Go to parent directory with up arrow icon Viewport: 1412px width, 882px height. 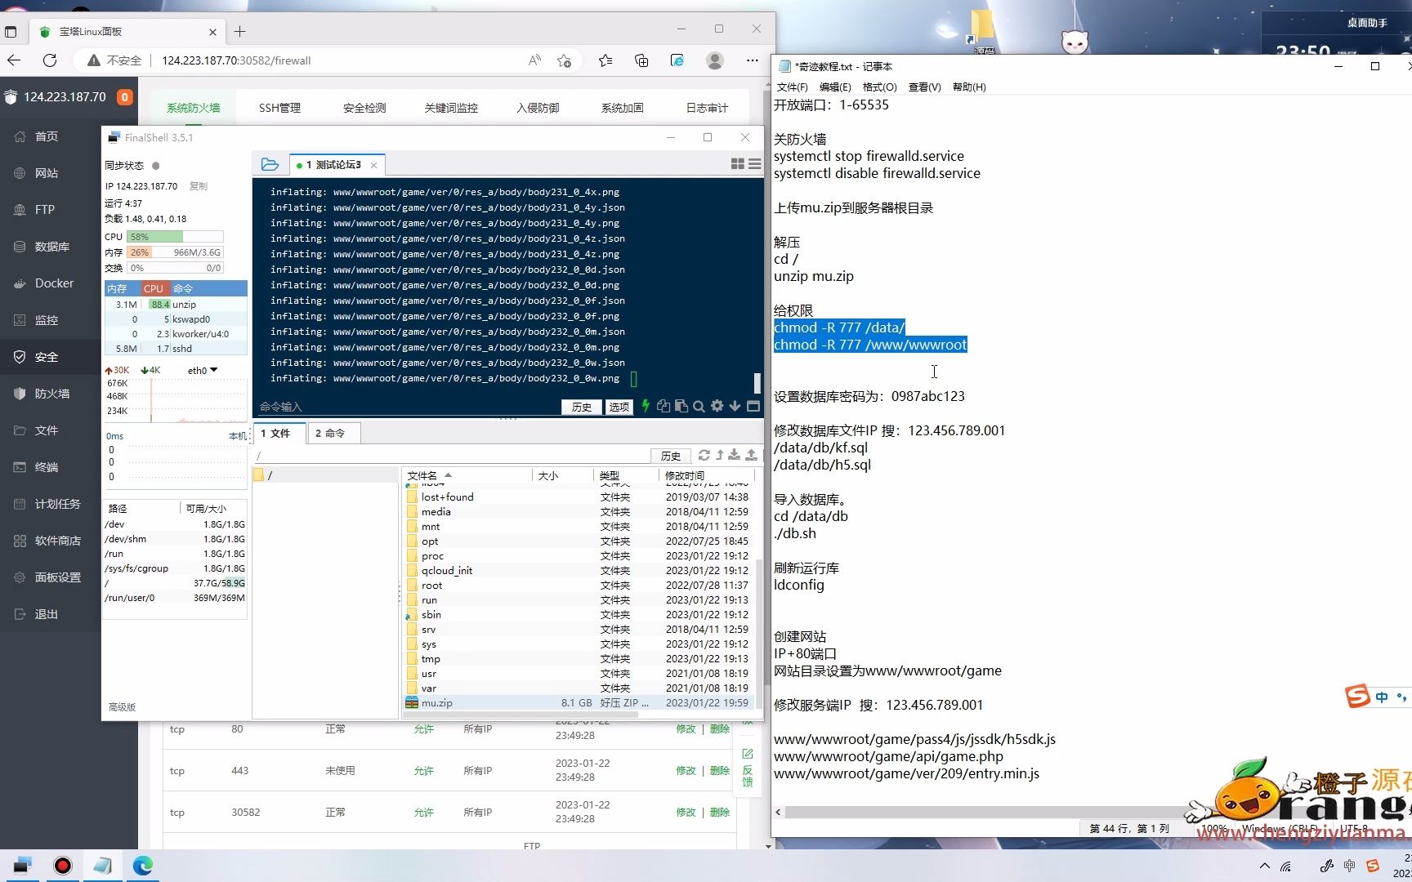[x=720, y=455]
